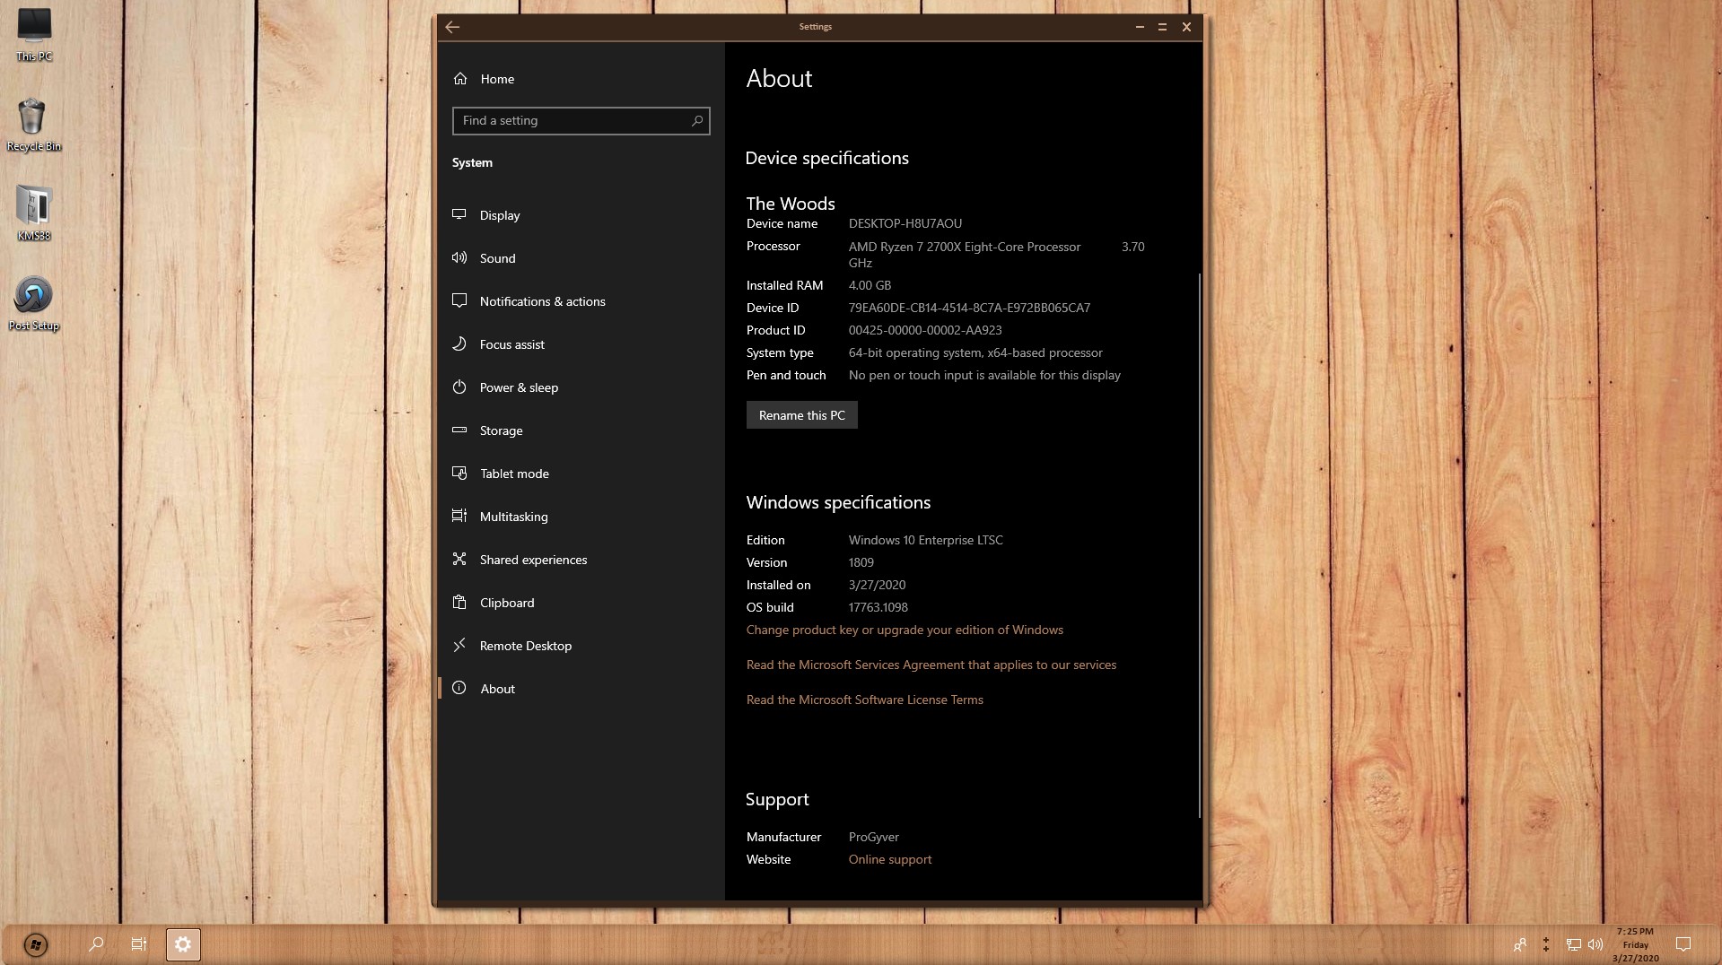
Task: Click the Notifications & actions icon
Action: coord(459,300)
